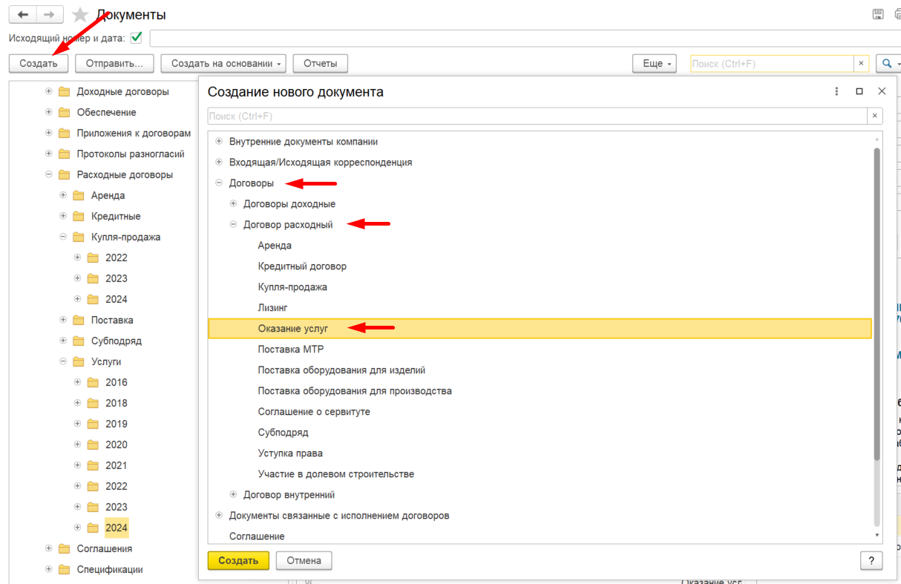
Task: Open the magnifier search options in the toolbar
Action: [x=888, y=64]
